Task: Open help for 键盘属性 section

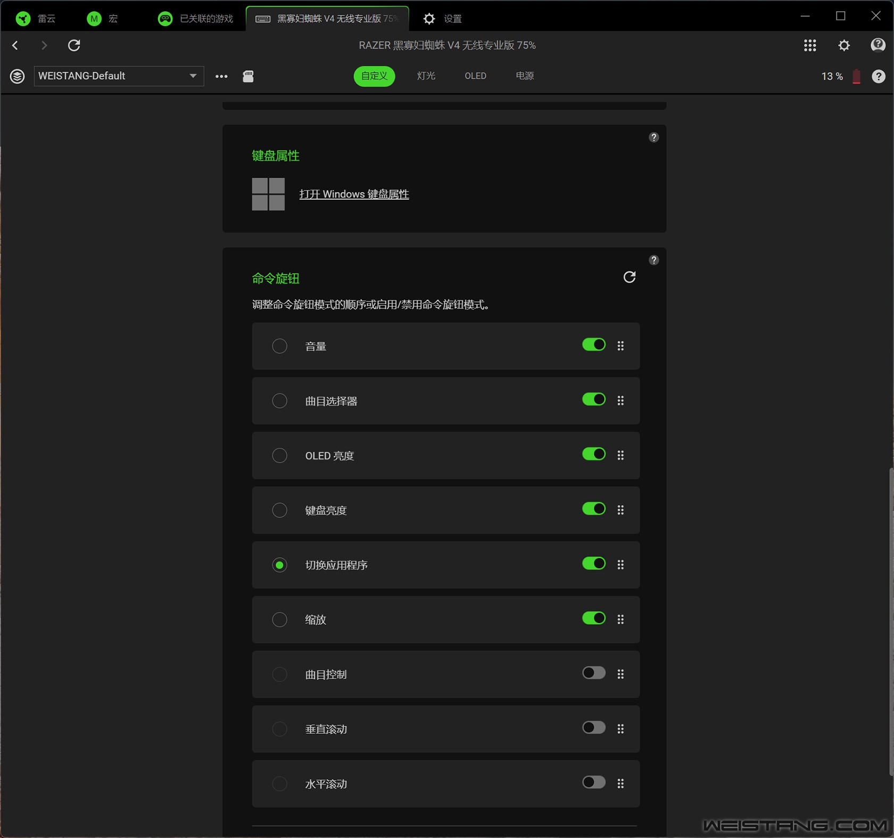Action: pos(654,137)
